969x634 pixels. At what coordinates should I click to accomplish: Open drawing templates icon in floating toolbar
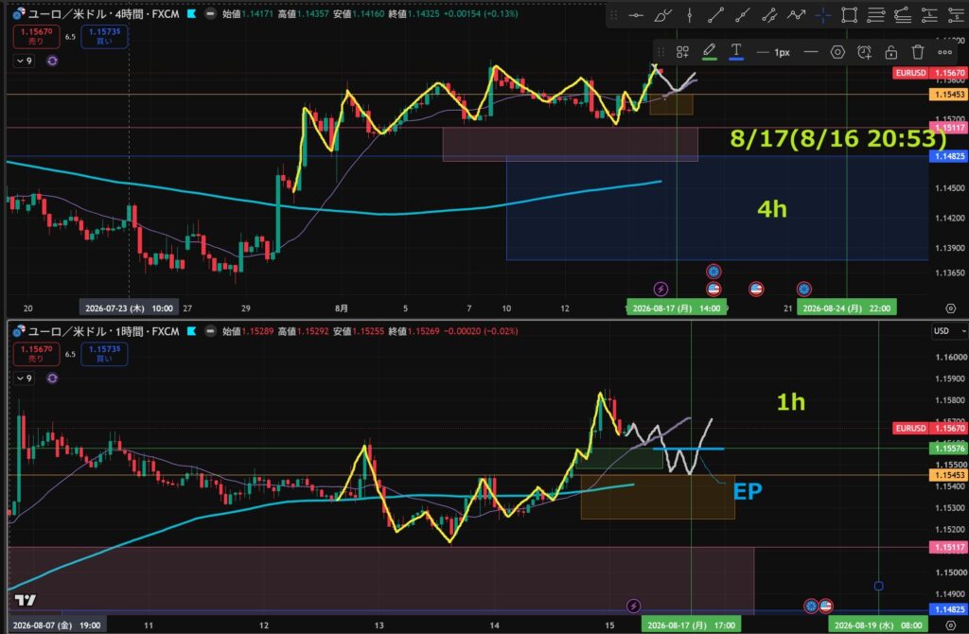682,53
